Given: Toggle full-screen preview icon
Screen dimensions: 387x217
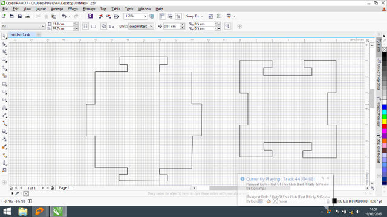Looking at the screenshot, I should coord(152,16).
